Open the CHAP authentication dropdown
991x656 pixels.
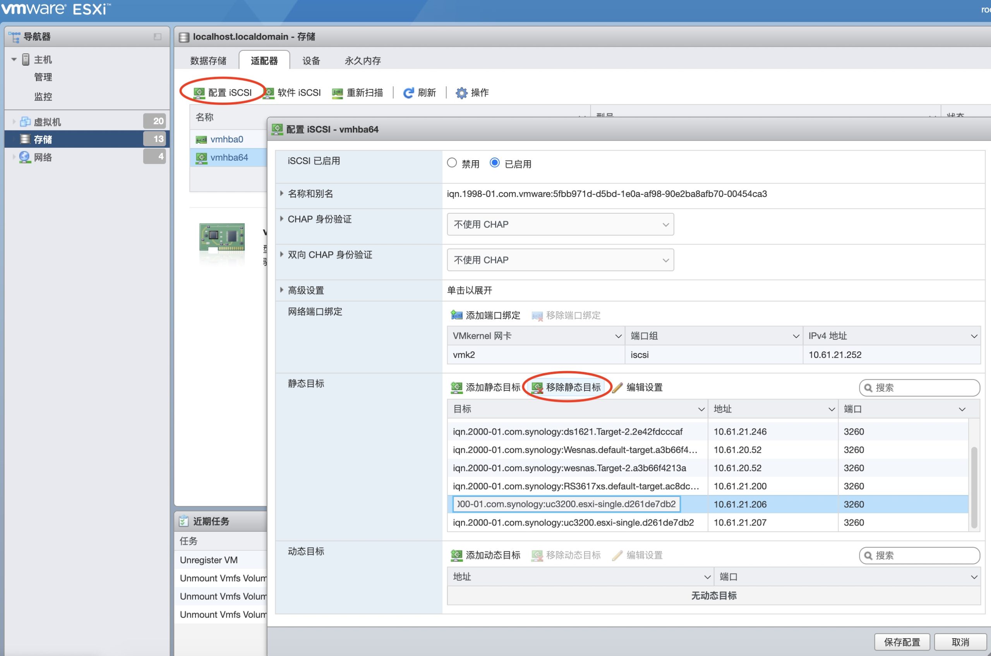(561, 224)
